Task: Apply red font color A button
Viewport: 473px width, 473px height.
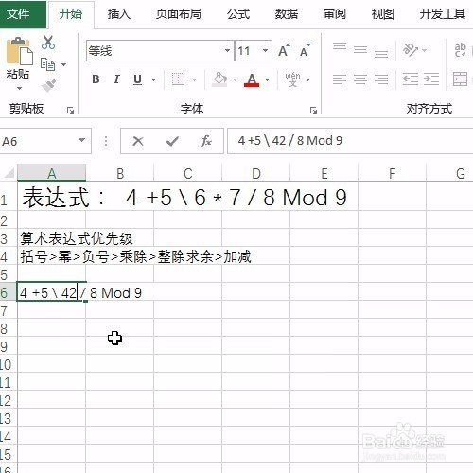Action: (252, 79)
